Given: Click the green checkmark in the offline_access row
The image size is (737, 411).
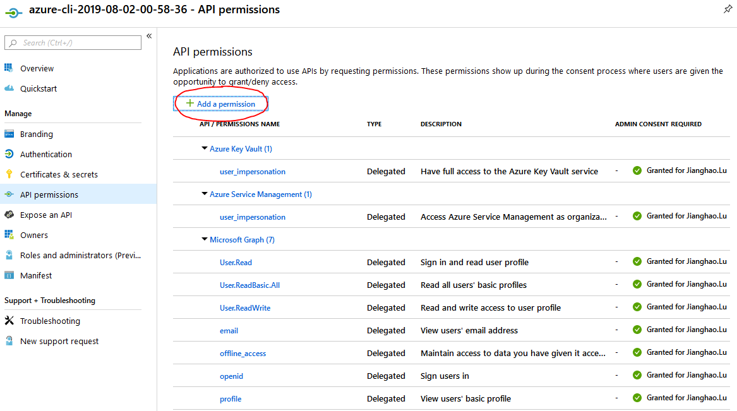Looking at the screenshot, I should coord(637,352).
